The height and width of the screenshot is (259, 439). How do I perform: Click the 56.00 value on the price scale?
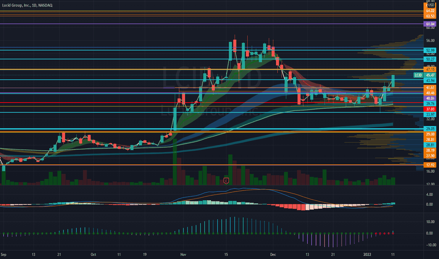(x=431, y=40)
